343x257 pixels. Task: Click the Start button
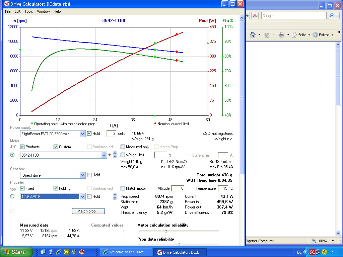coord(16,252)
